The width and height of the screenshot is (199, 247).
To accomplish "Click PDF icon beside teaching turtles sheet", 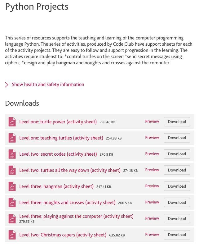I will (12, 138).
